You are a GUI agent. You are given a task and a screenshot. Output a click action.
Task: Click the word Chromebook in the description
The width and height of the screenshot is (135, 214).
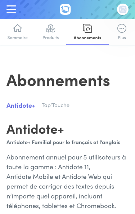tap(96, 206)
